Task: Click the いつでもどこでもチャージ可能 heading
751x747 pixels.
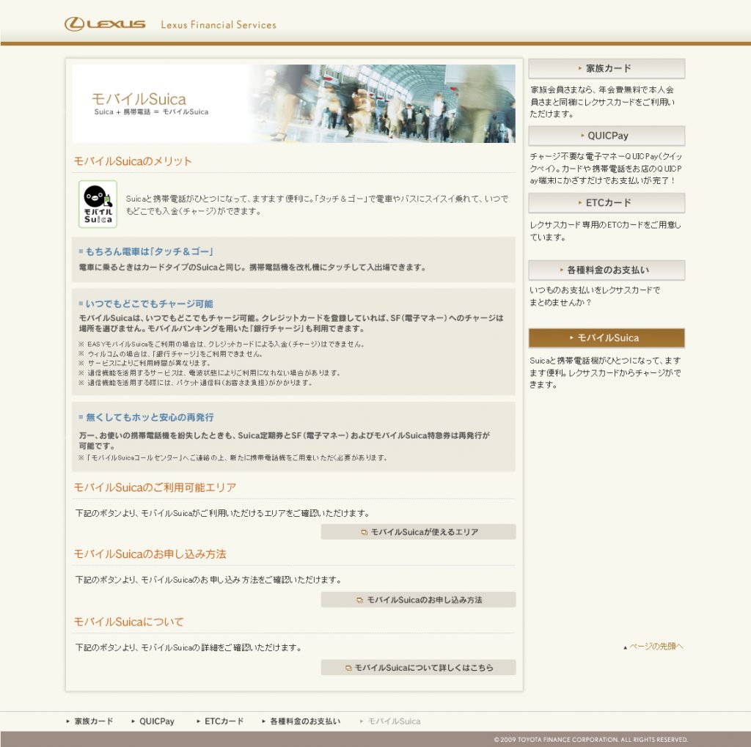Action: point(149,303)
